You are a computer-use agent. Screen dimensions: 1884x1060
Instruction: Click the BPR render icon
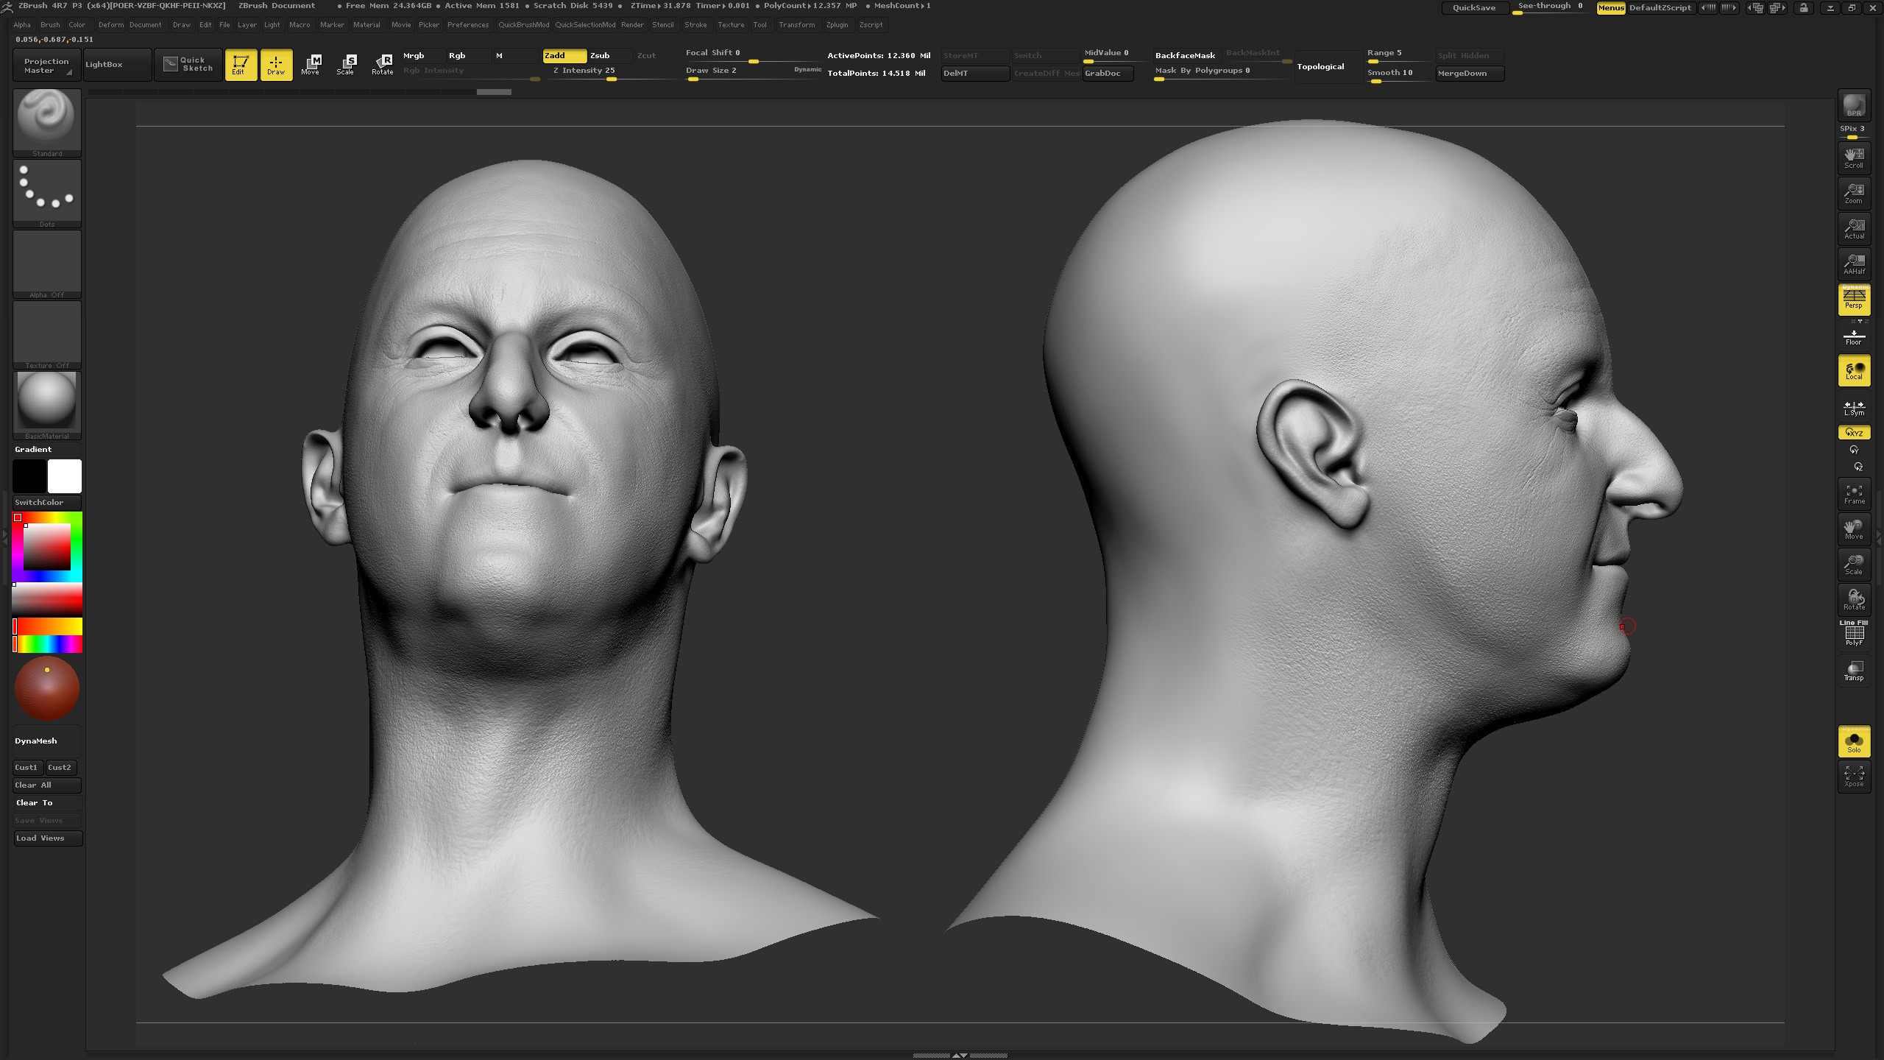pos(1854,105)
